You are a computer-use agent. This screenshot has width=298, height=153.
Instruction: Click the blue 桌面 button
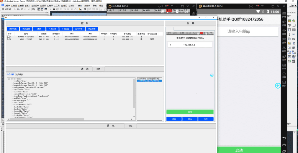(x=190, y=119)
